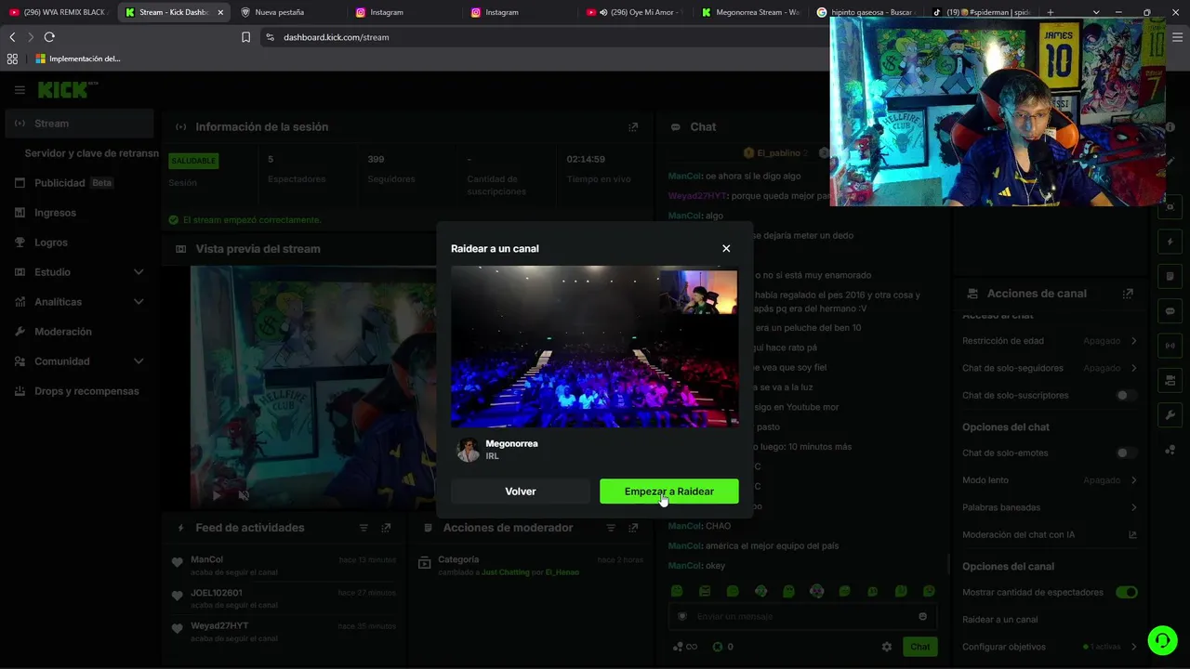The height and width of the screenshot is (669, 1190).
Task: Open the Implementación del... bookmark
Action: [78, 59]
